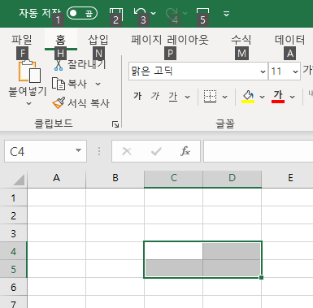Expand the 붙여넣기 paste options arrow

tap(29, 103)
